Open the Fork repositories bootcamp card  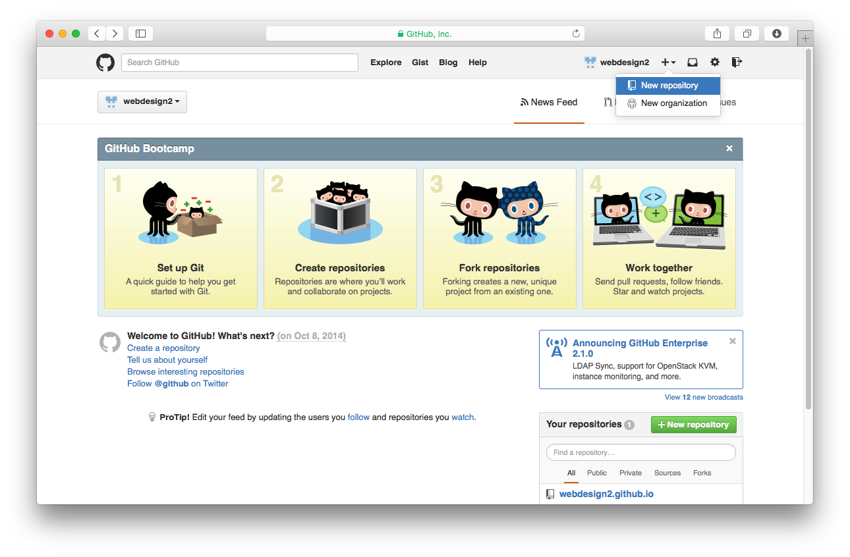499,238
